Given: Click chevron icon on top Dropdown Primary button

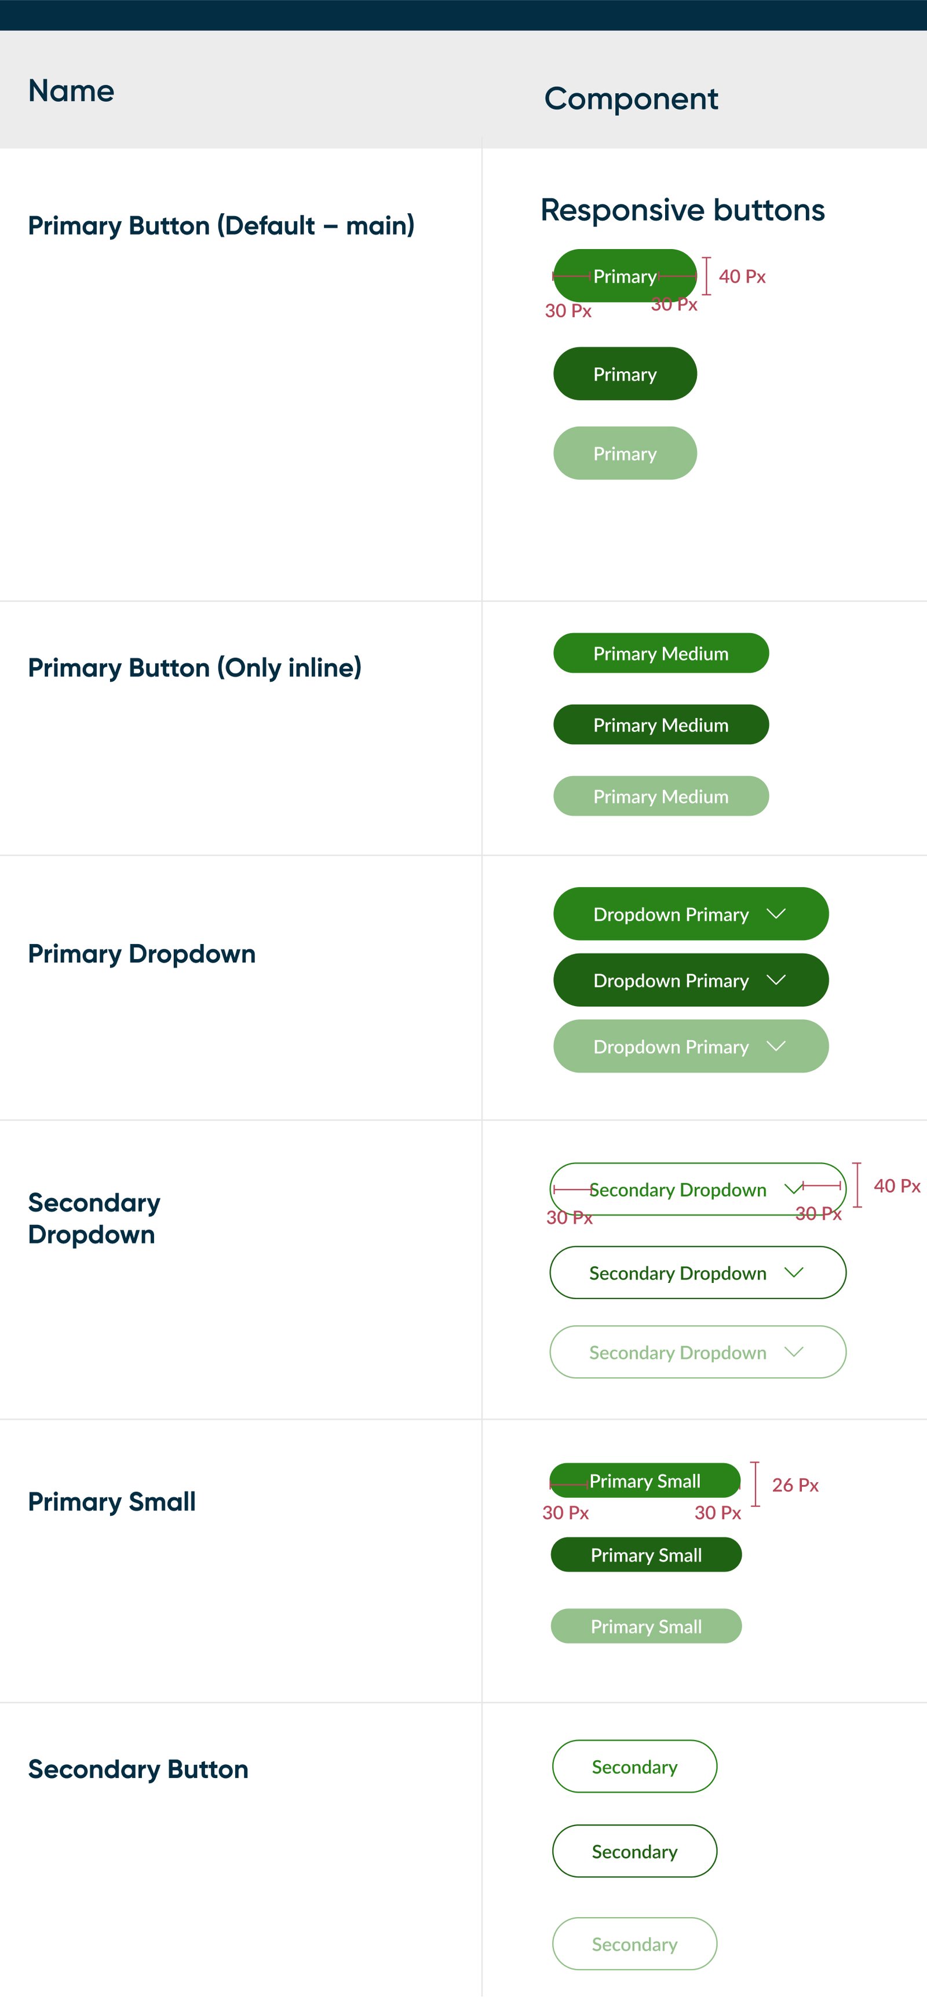Looking at the screenshot, I should pos(776,914).
